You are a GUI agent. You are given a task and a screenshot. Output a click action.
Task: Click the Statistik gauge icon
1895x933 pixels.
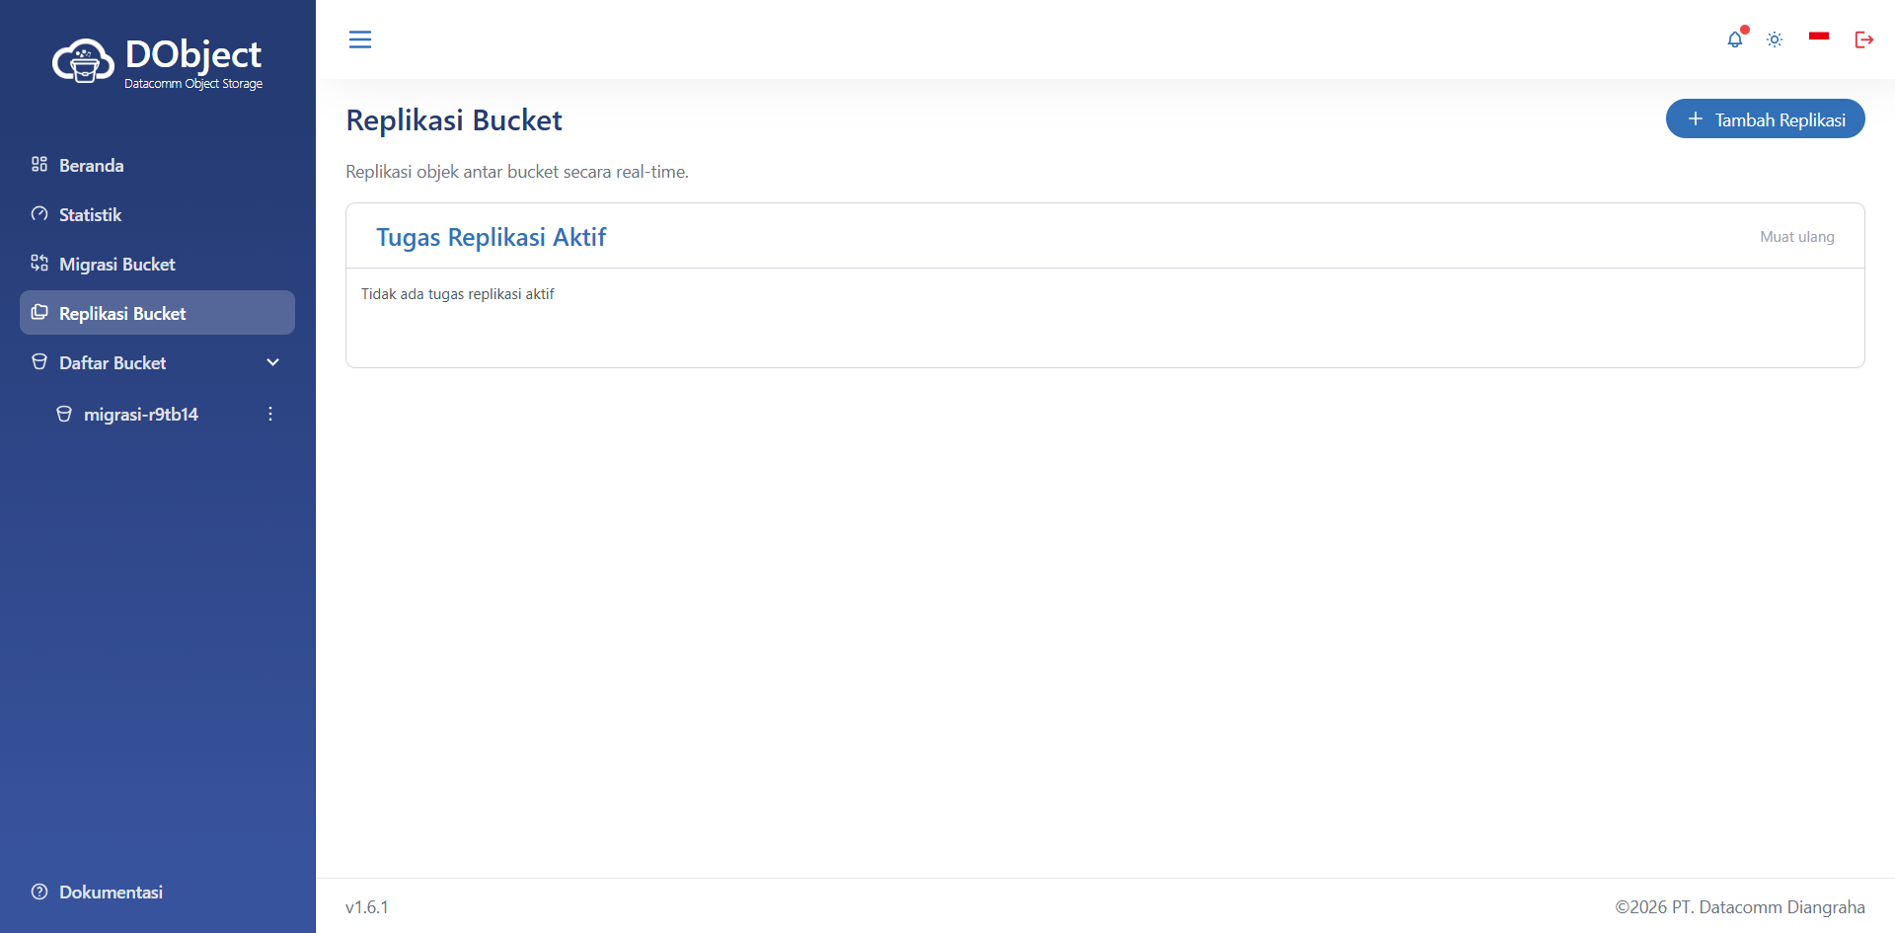click(x=39, y=213)
